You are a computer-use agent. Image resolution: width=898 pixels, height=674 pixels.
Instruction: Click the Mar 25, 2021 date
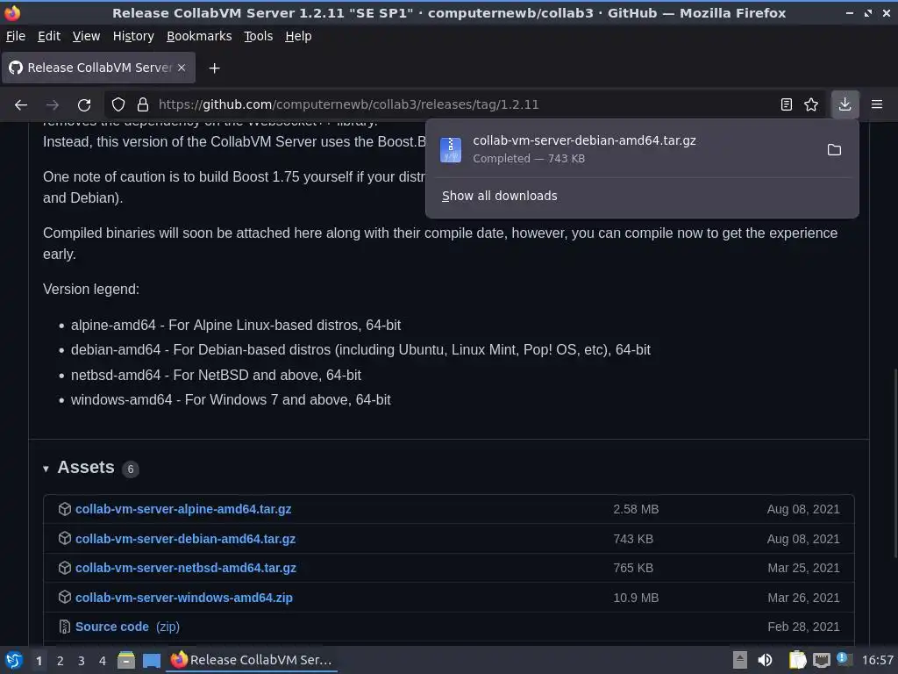(x=803, y=568)
